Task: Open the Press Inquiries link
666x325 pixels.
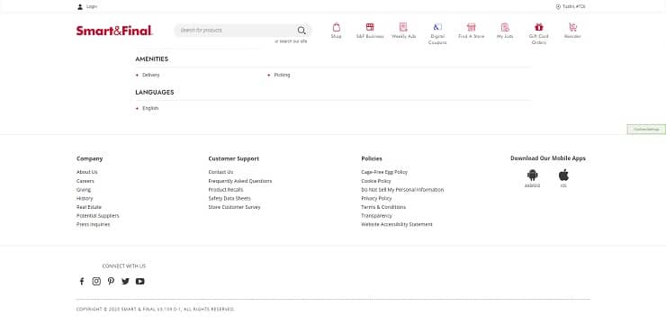Action: click(x=93, y=224)
